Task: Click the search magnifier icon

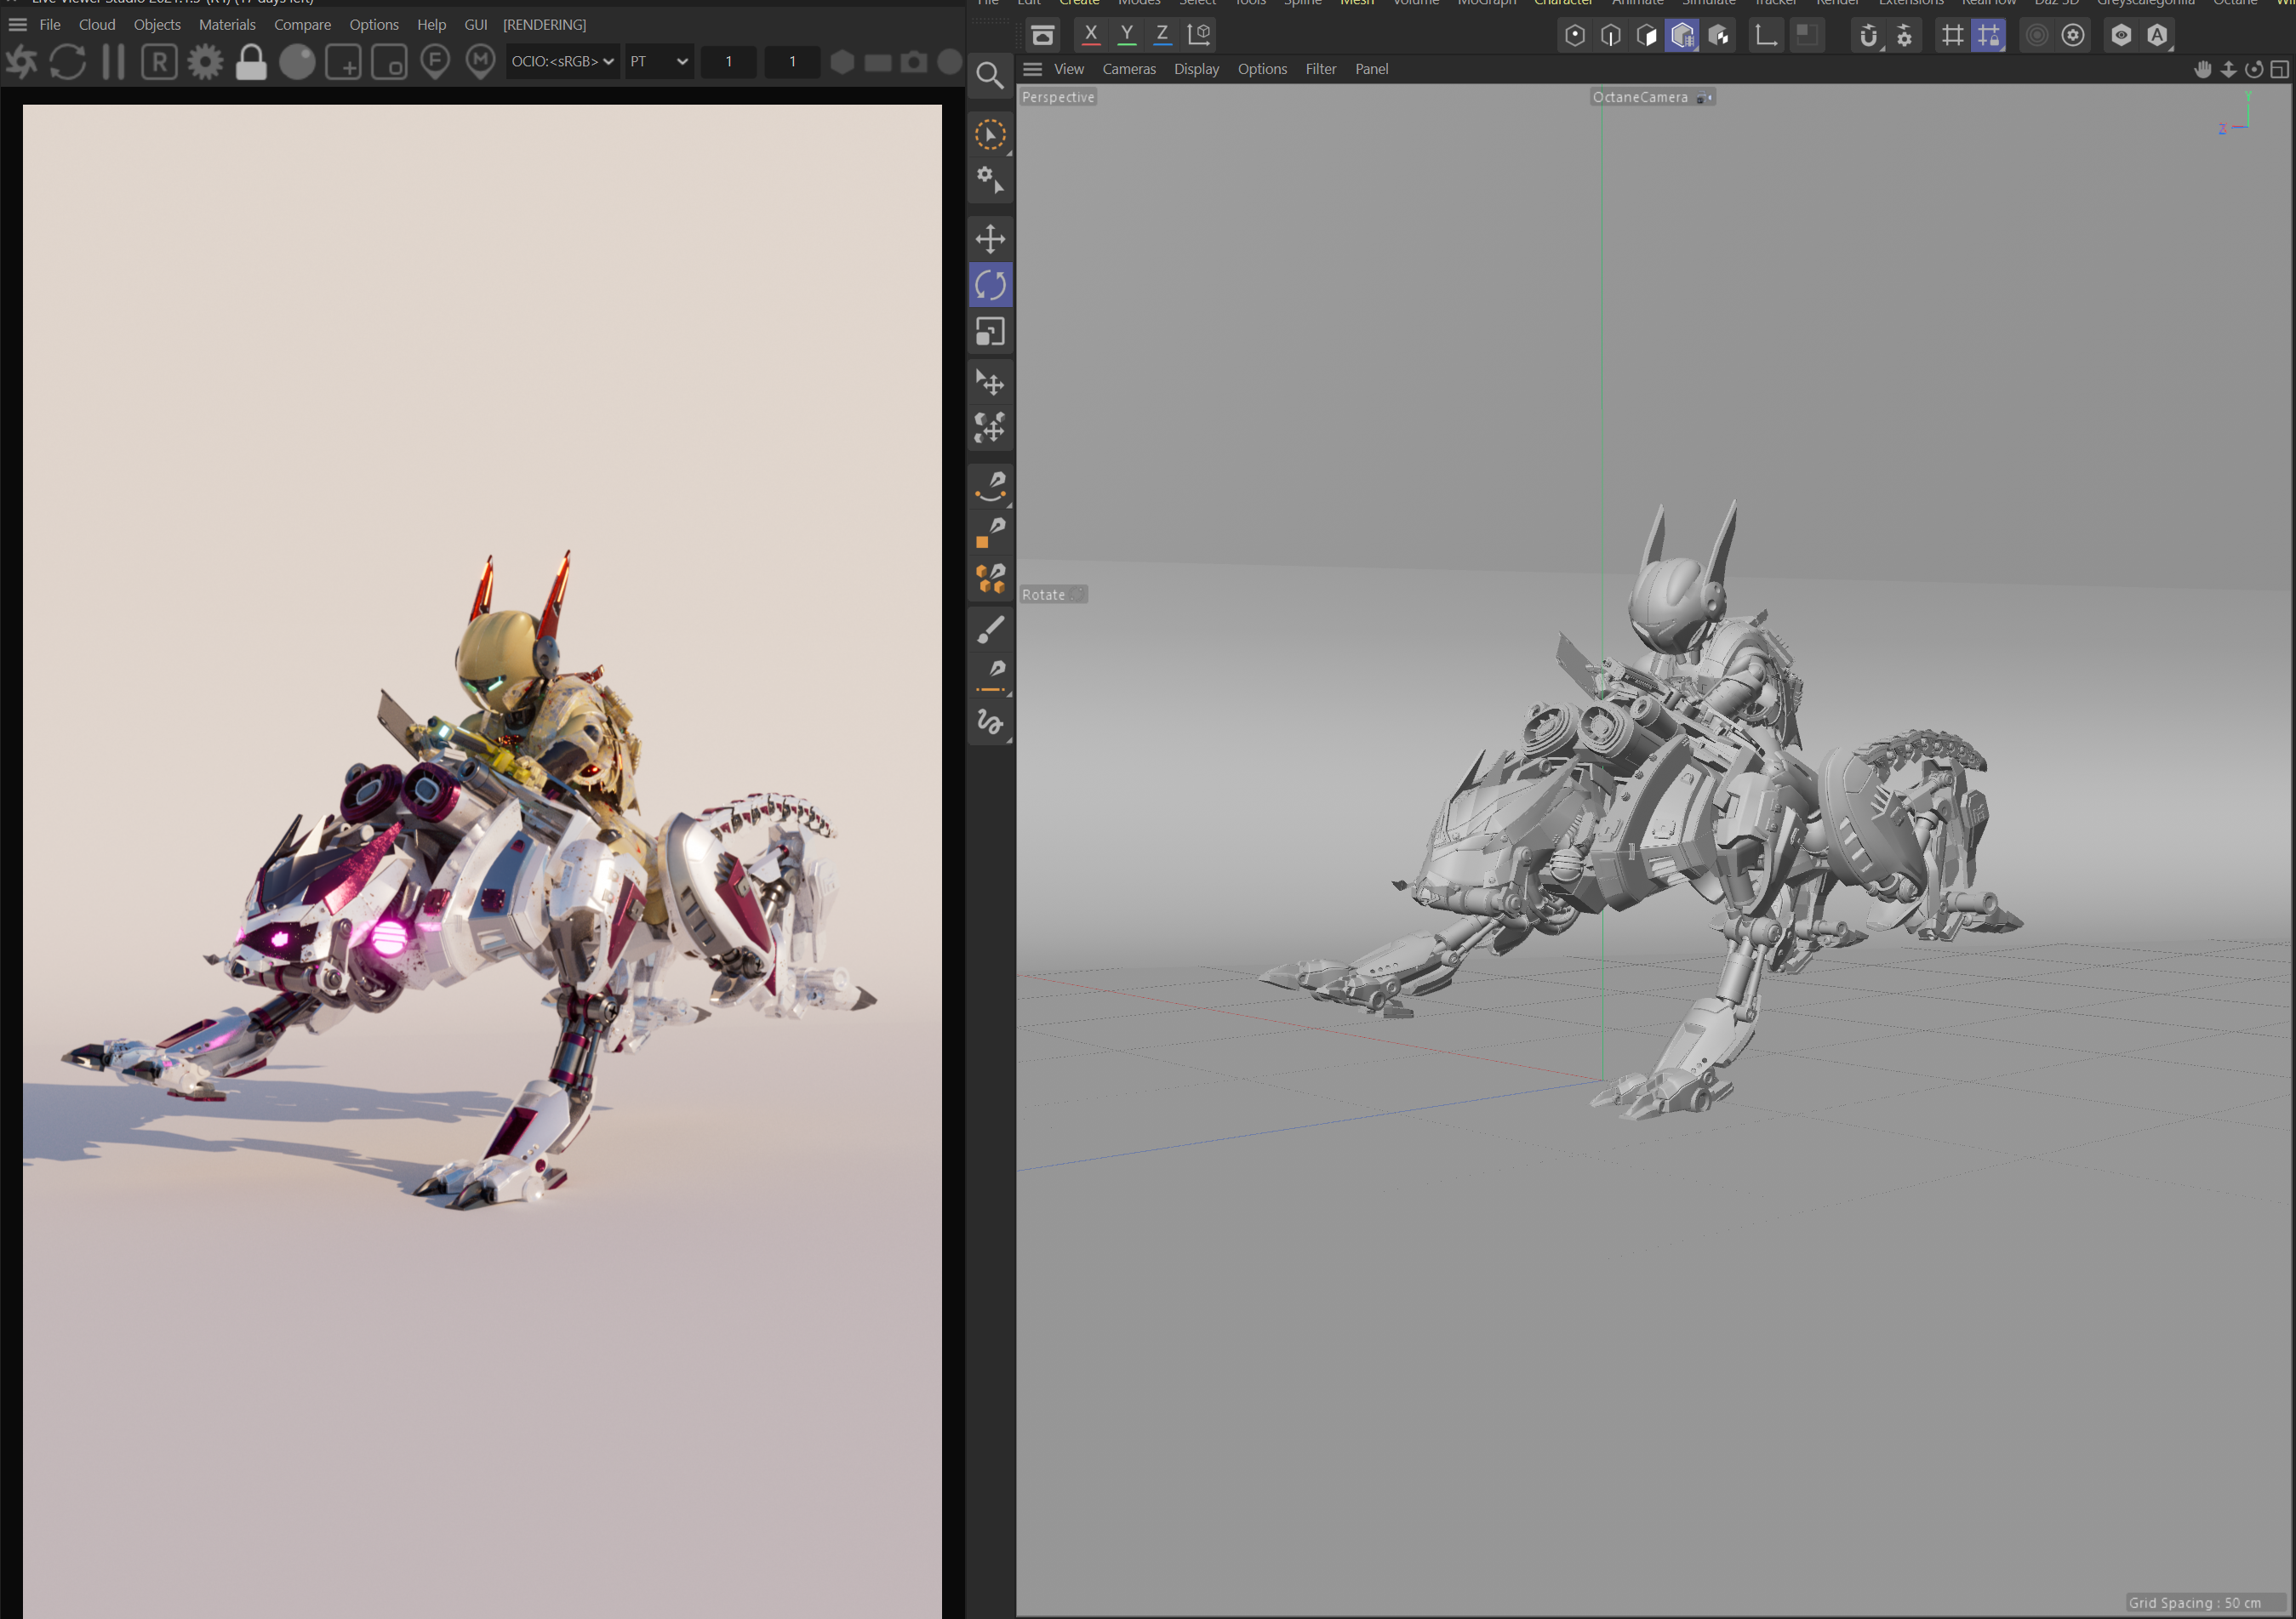Action: (990, 75)
